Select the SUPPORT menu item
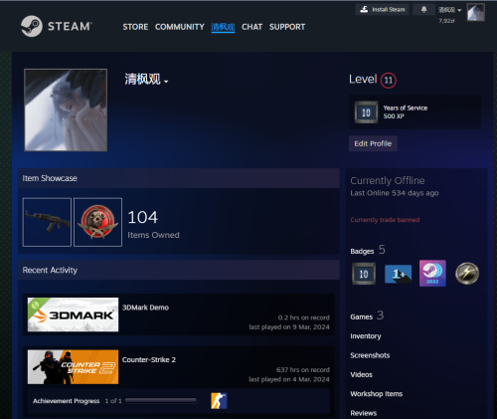The width and height of the screenshot is (497, 419). pos(287,27)
